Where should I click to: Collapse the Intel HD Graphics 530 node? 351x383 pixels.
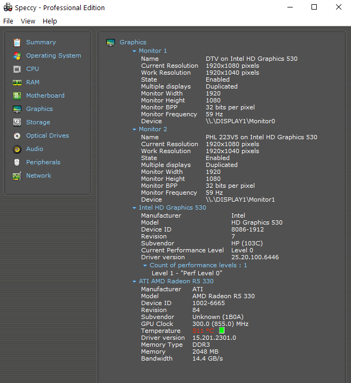pyautogui.click(x=135, y=208)
